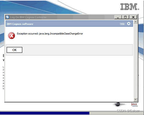Minimize the Log On IBM Cognos Controller window

pyautogui.click(x=118, y=17)
